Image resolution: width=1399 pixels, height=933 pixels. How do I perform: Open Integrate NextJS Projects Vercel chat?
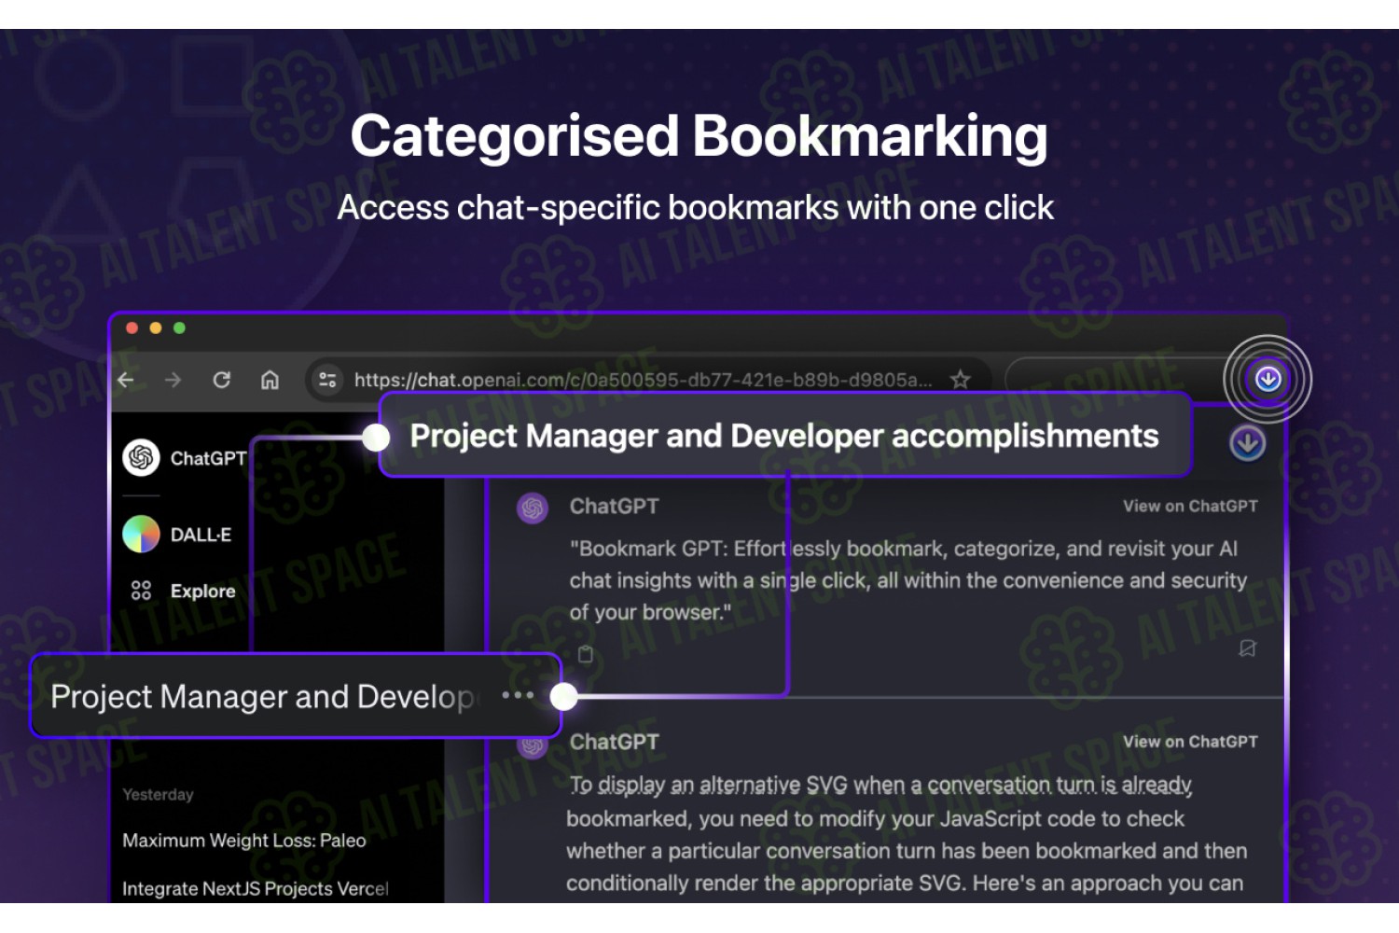pos(256,888)
